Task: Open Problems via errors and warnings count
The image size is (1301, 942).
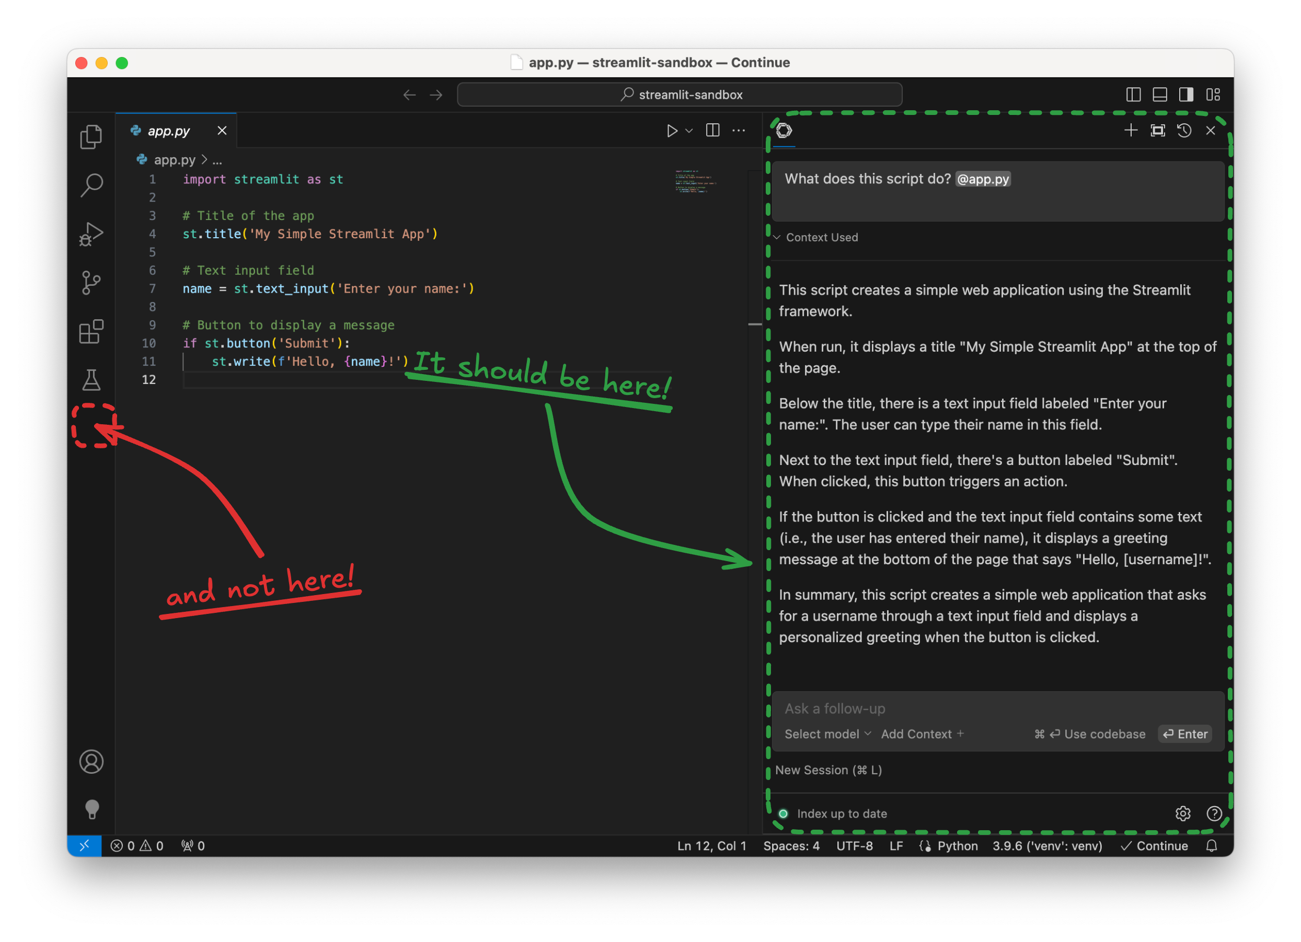Action: (136, 846)
